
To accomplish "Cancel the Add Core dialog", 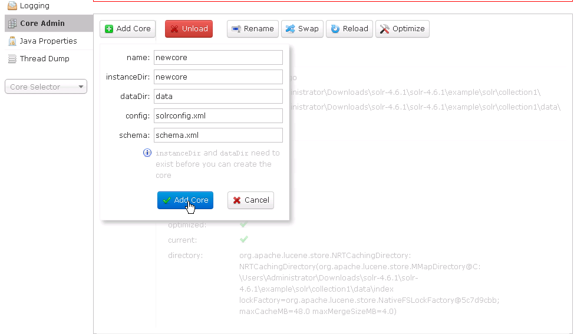I will [x=250, y=200].
